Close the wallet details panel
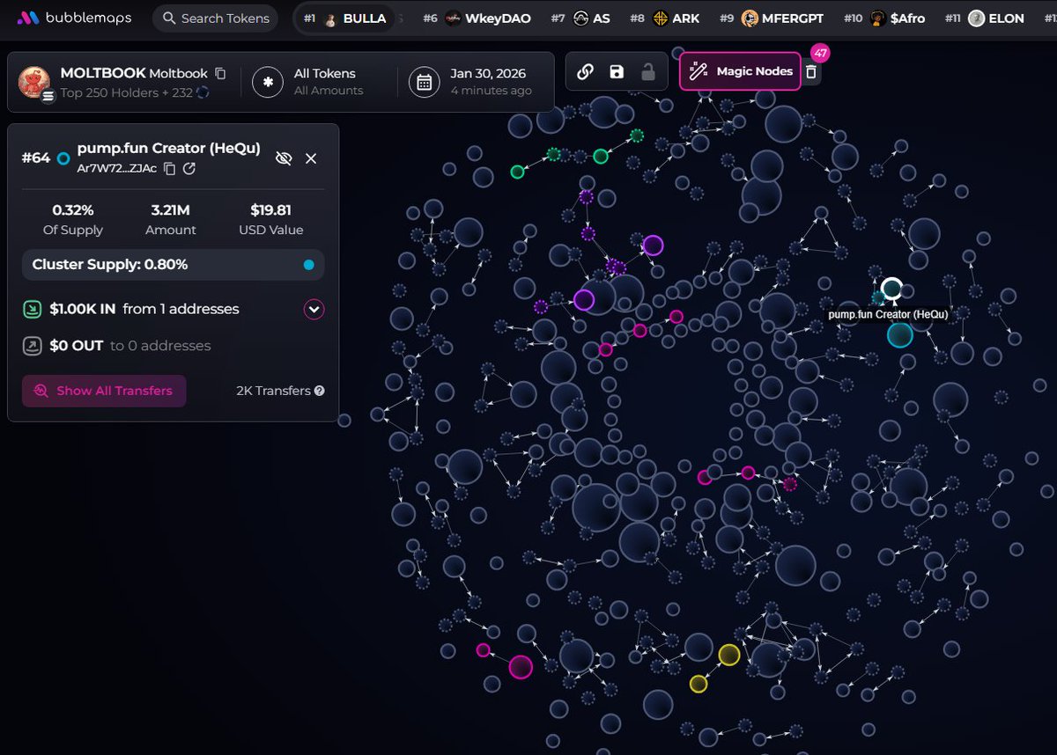 [x=311, y=158]
